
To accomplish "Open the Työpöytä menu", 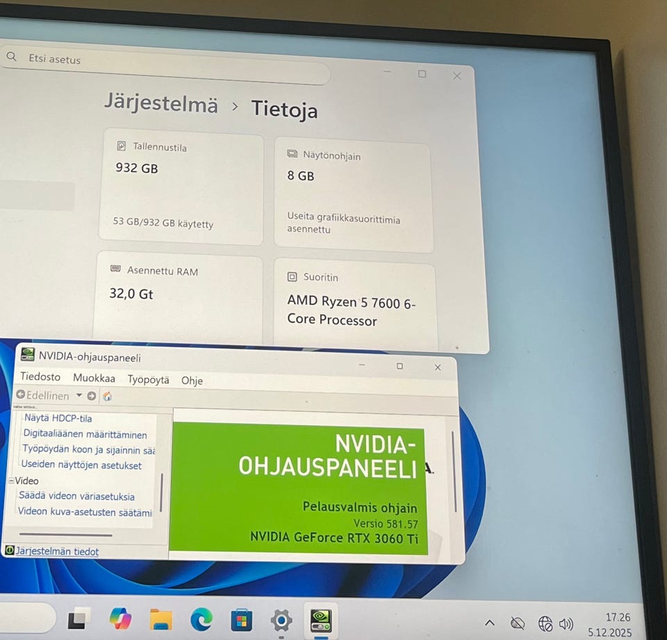I will [x=149, y=379].
